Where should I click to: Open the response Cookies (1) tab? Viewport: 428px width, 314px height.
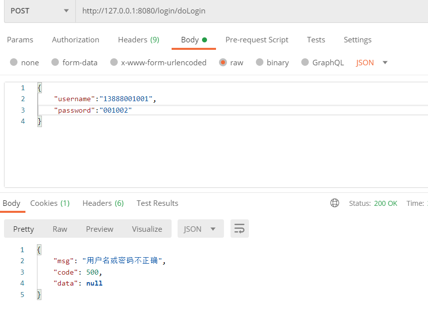pyautogui.click(x=50, y=203)
